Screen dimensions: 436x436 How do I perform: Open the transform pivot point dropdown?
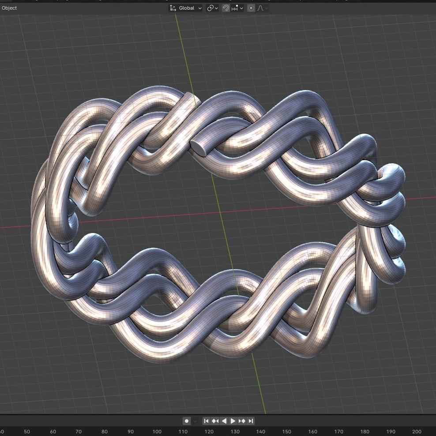[x=212, y=8]
